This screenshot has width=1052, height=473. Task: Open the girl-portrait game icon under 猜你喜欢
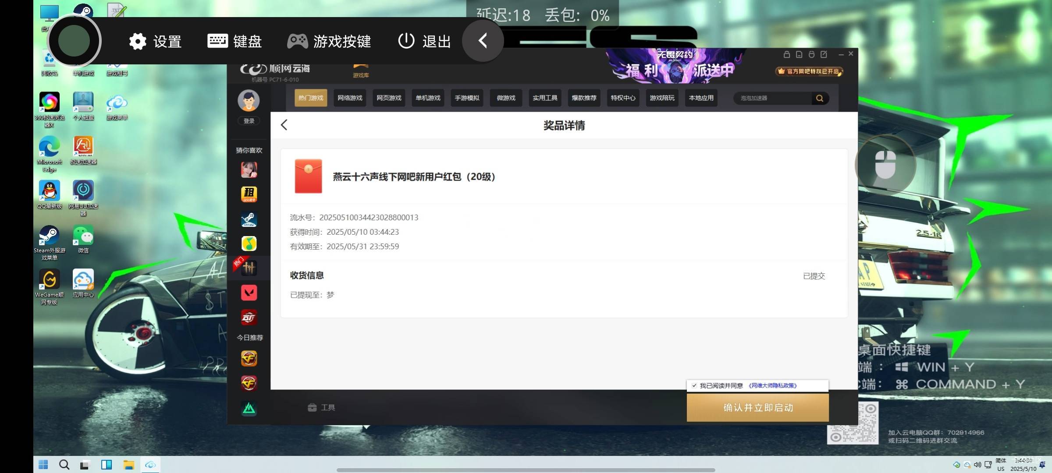coord(249,169)
